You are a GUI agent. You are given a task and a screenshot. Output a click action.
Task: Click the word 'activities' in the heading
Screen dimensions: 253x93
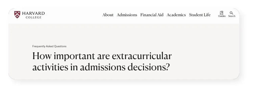coord(50,67)
